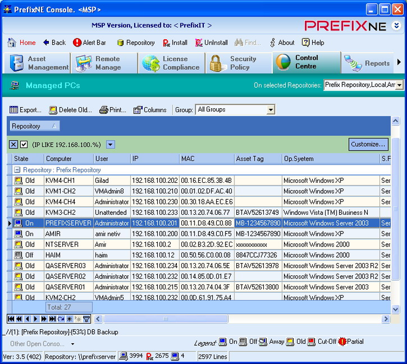The image size is (407, 364).
Task: Switch to Asset Management tab
Action: [x=37, y=63]
